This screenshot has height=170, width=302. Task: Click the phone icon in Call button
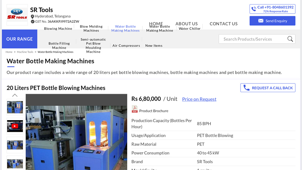click(254, 9)
